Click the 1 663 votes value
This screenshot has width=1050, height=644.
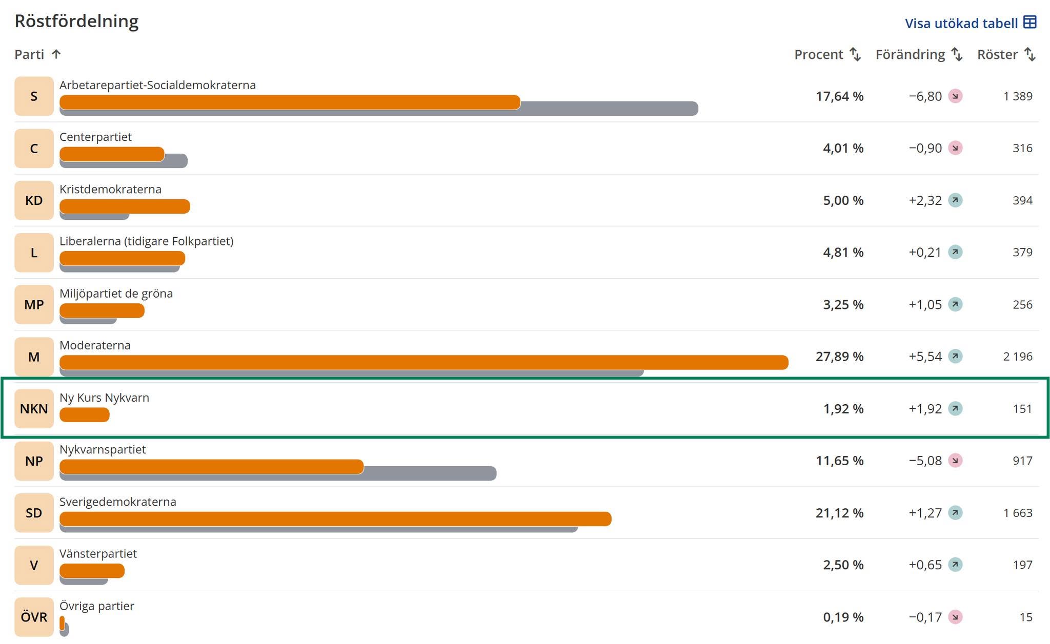click(x=1018, y=513)
